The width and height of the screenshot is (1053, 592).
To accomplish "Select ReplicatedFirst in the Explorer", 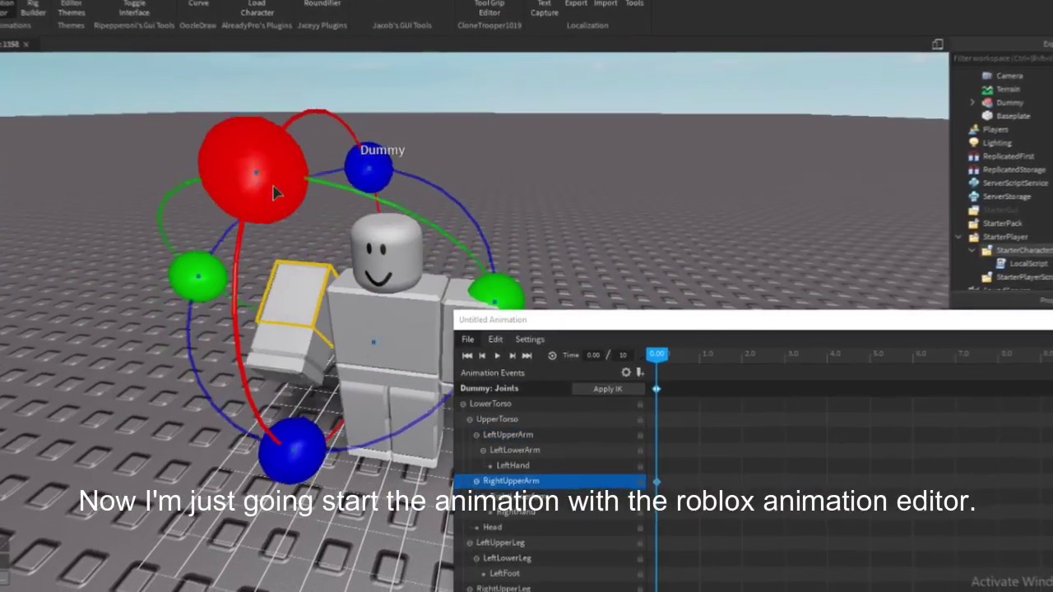I will 1008,156.
